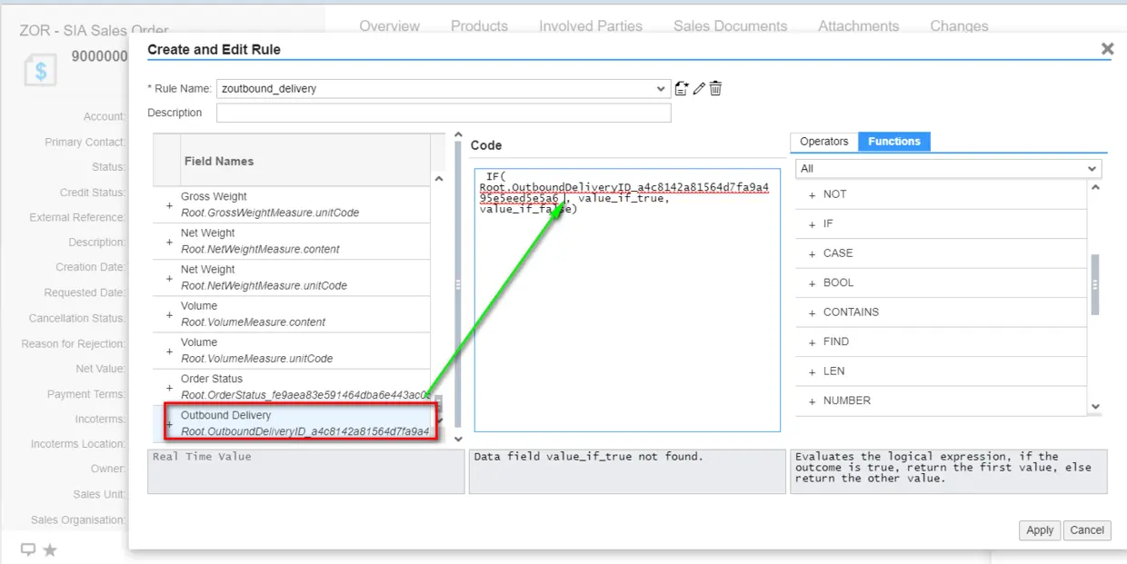The width and height of the screenshot is (1127, 564).
Task: Click the Root.GrossWeightMeasure.unitCode path text
Action: 270,213
